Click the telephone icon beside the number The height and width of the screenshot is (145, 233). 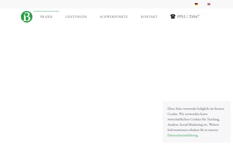pos(173,16)
